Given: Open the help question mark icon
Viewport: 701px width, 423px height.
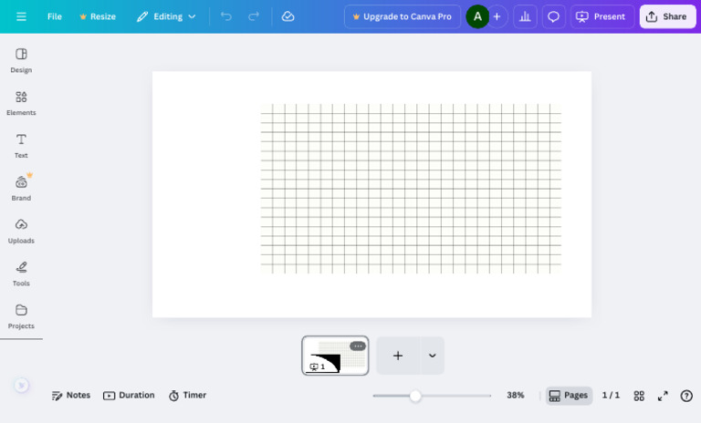Looking at the screenshot, I should pos(686,396).
